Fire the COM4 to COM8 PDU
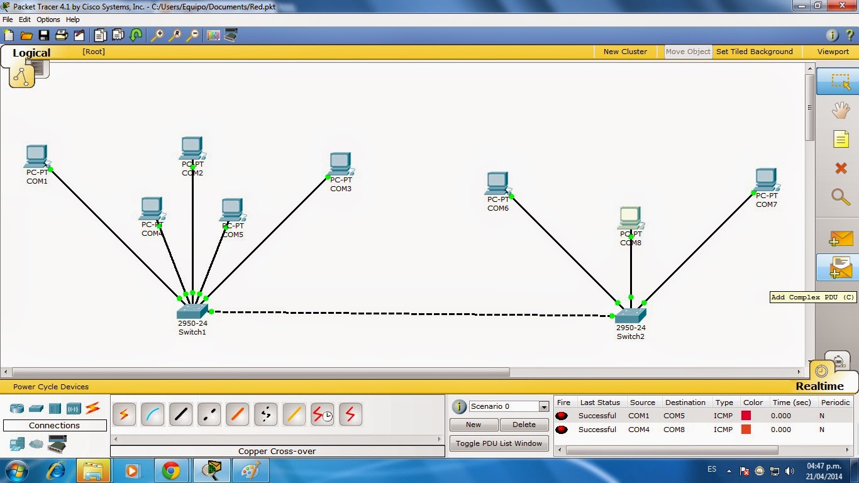Screen dimensions: 859x483 562,430
